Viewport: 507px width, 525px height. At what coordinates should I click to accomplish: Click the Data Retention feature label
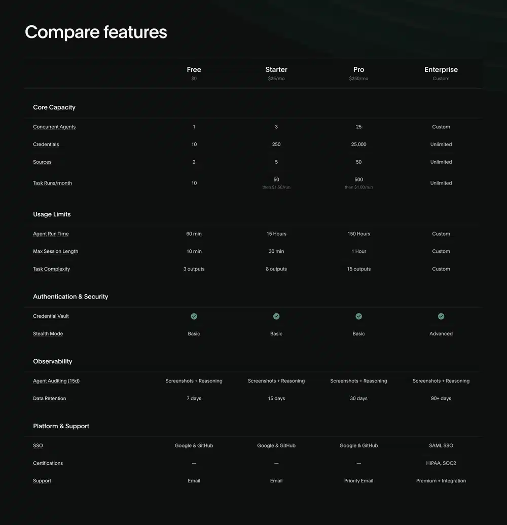coord(50,398)
